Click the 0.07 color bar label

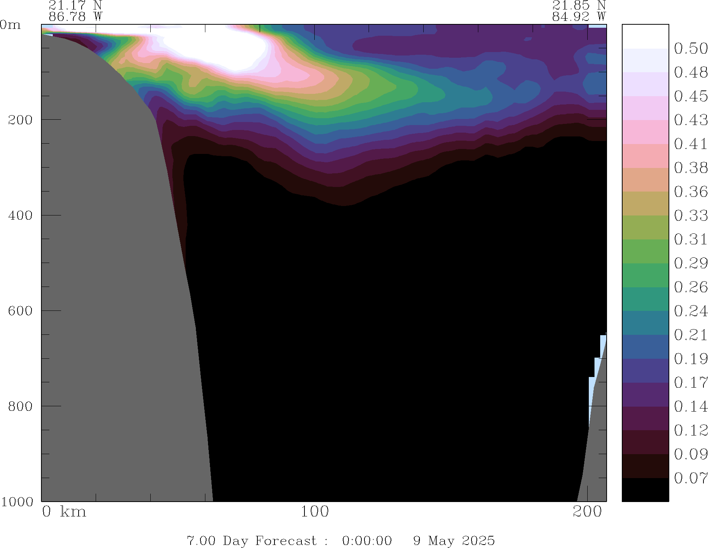coord(691,478)
